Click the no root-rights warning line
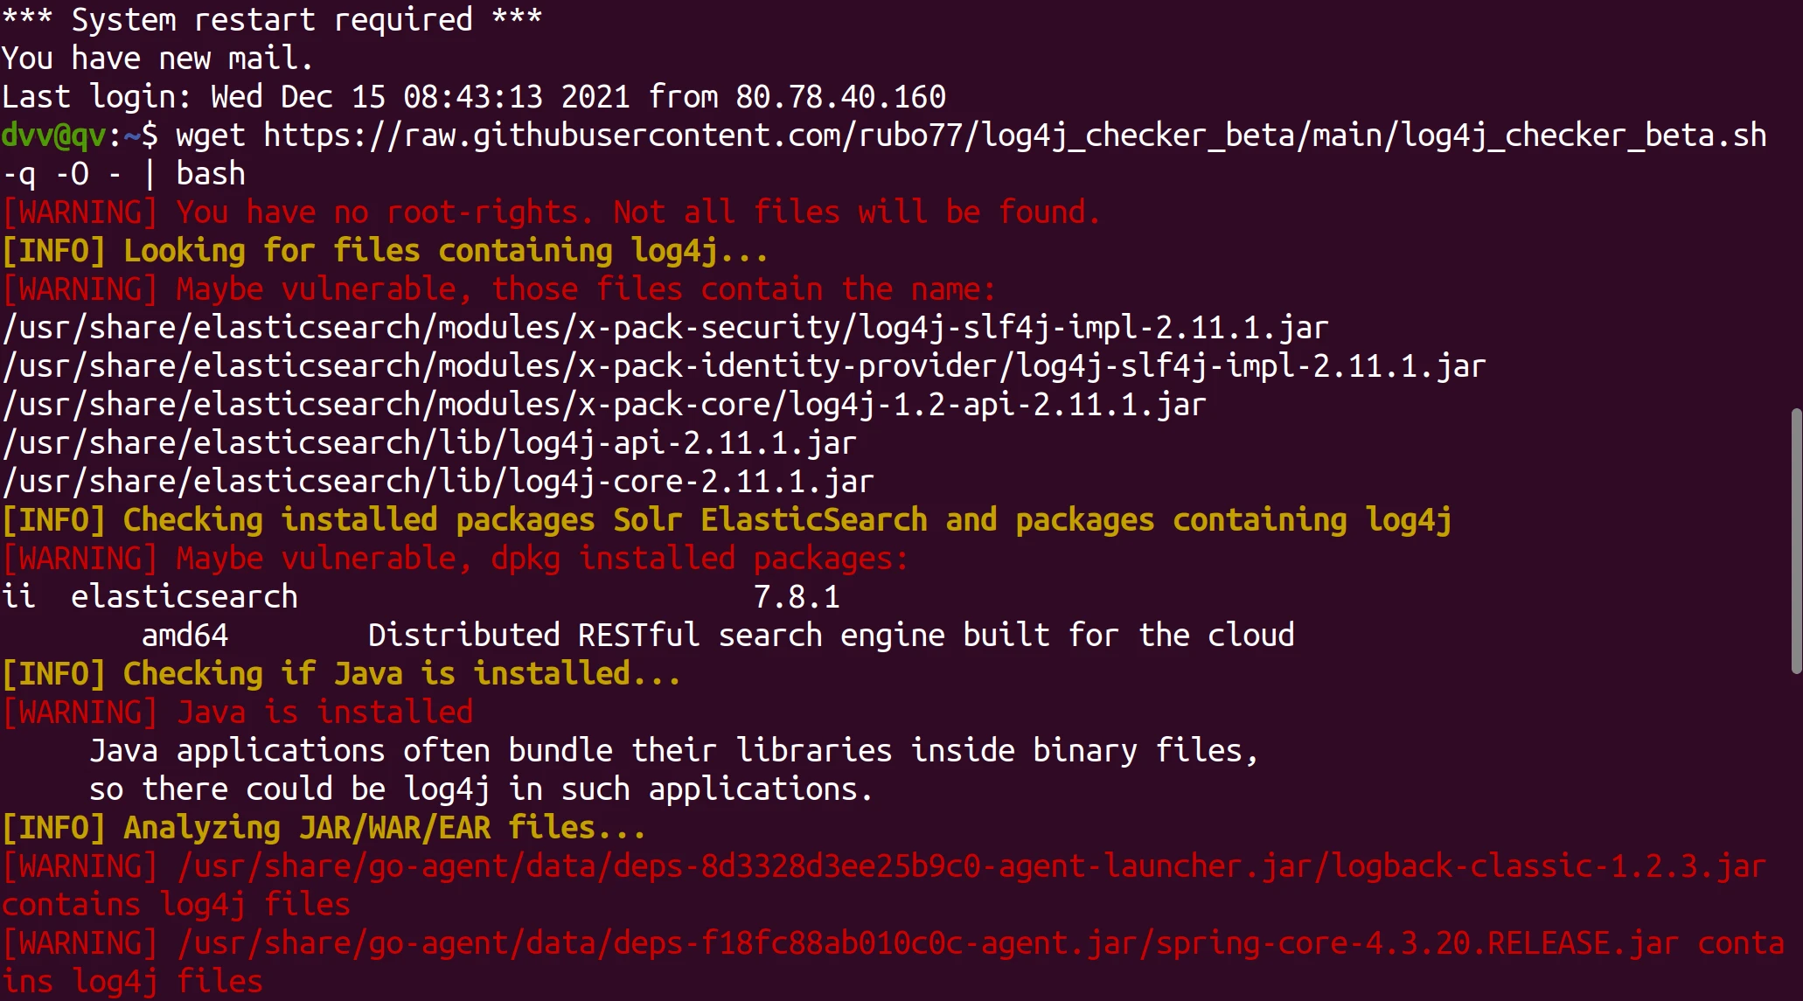Screen dimensions: 1803x1001 pos(551,212)
